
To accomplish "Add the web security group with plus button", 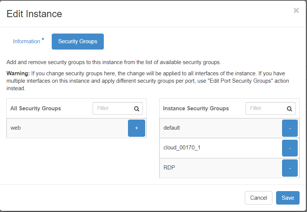I will coord(137,128).
